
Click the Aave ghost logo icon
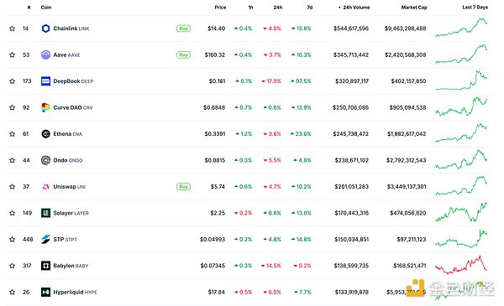pyautogui.click(x=45, y=54)
